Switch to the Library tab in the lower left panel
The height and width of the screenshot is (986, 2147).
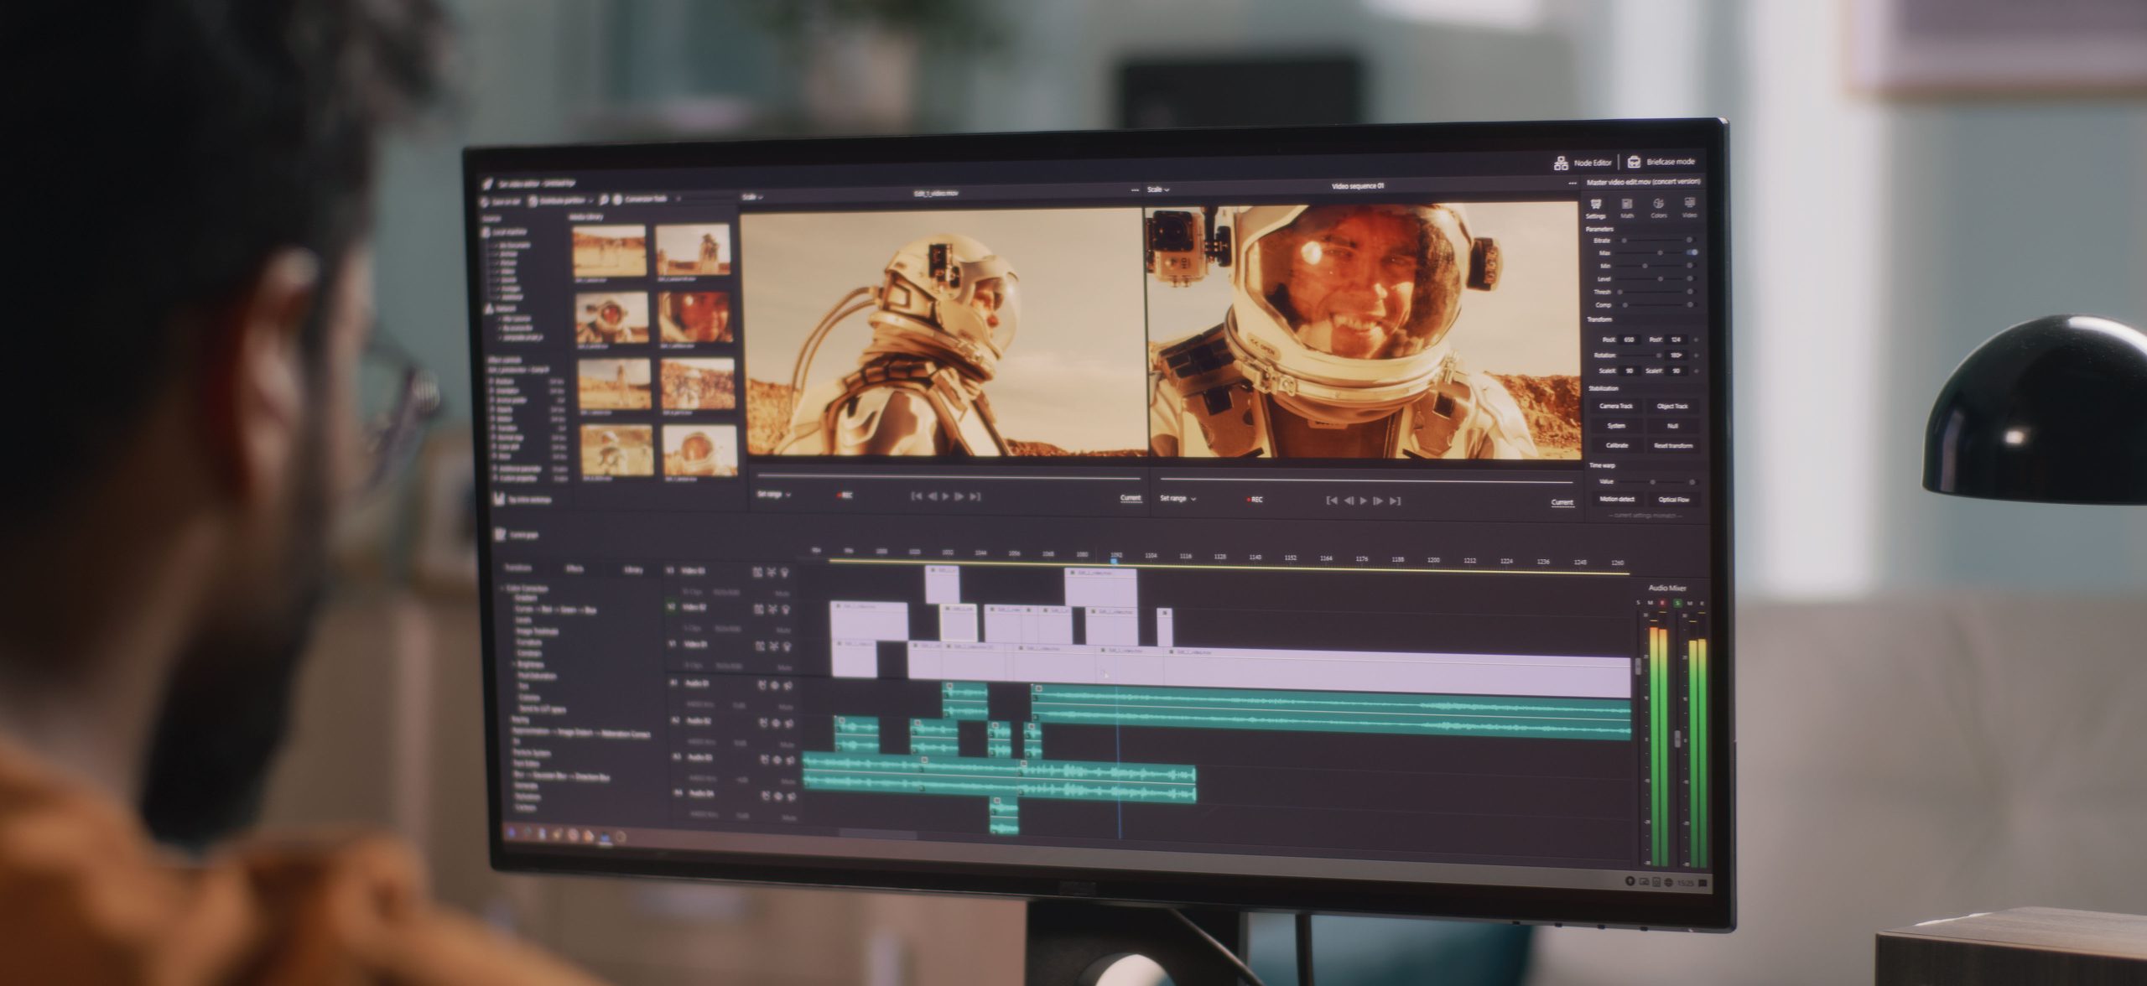coord(633,570)
